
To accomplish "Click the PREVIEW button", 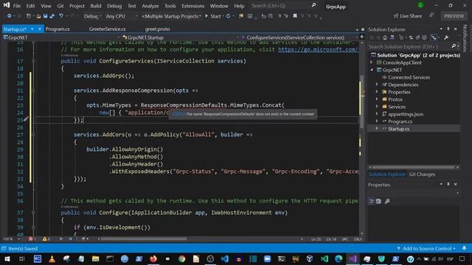I will pyautogui.click(x=454, y=16).
